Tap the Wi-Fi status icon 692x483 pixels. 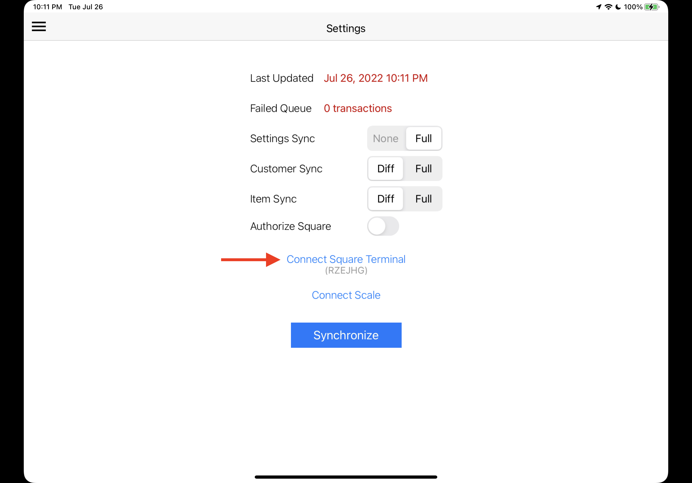(x=608, y=7)
